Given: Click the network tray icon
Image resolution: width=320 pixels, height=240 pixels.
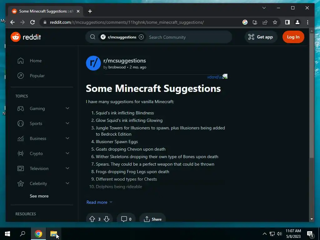Looking at the screenshot, I should pos(272,234).
